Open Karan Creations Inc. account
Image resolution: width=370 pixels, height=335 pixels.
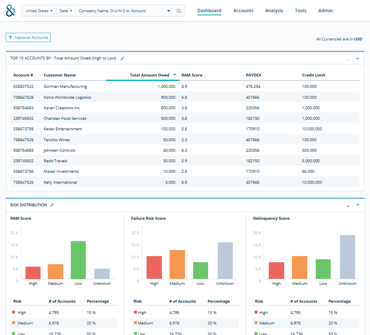62,108
